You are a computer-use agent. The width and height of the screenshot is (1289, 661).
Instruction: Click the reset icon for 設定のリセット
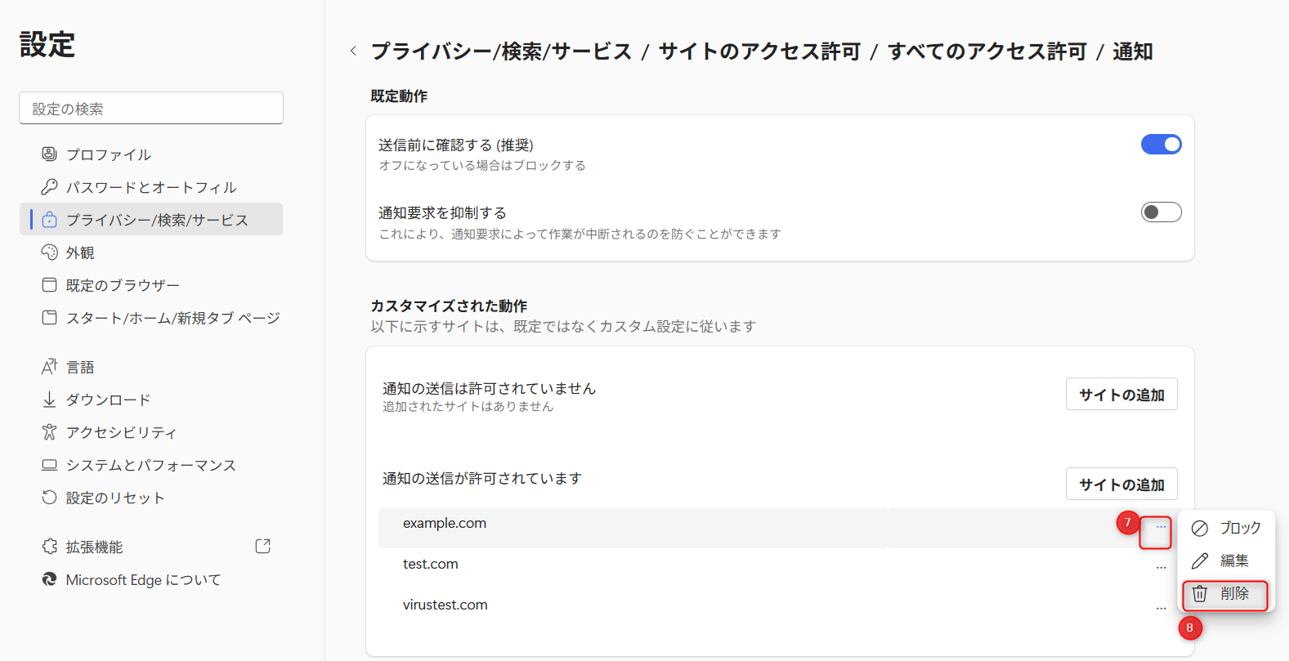point(49,498)
